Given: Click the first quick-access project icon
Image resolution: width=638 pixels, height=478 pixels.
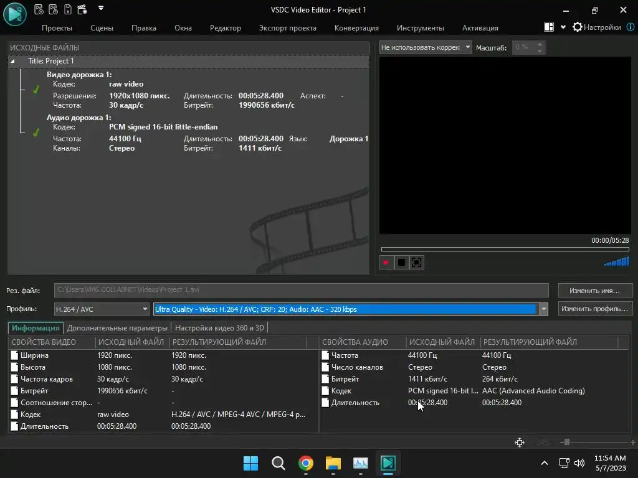Looking at the screenshot, I should (39, 9).
